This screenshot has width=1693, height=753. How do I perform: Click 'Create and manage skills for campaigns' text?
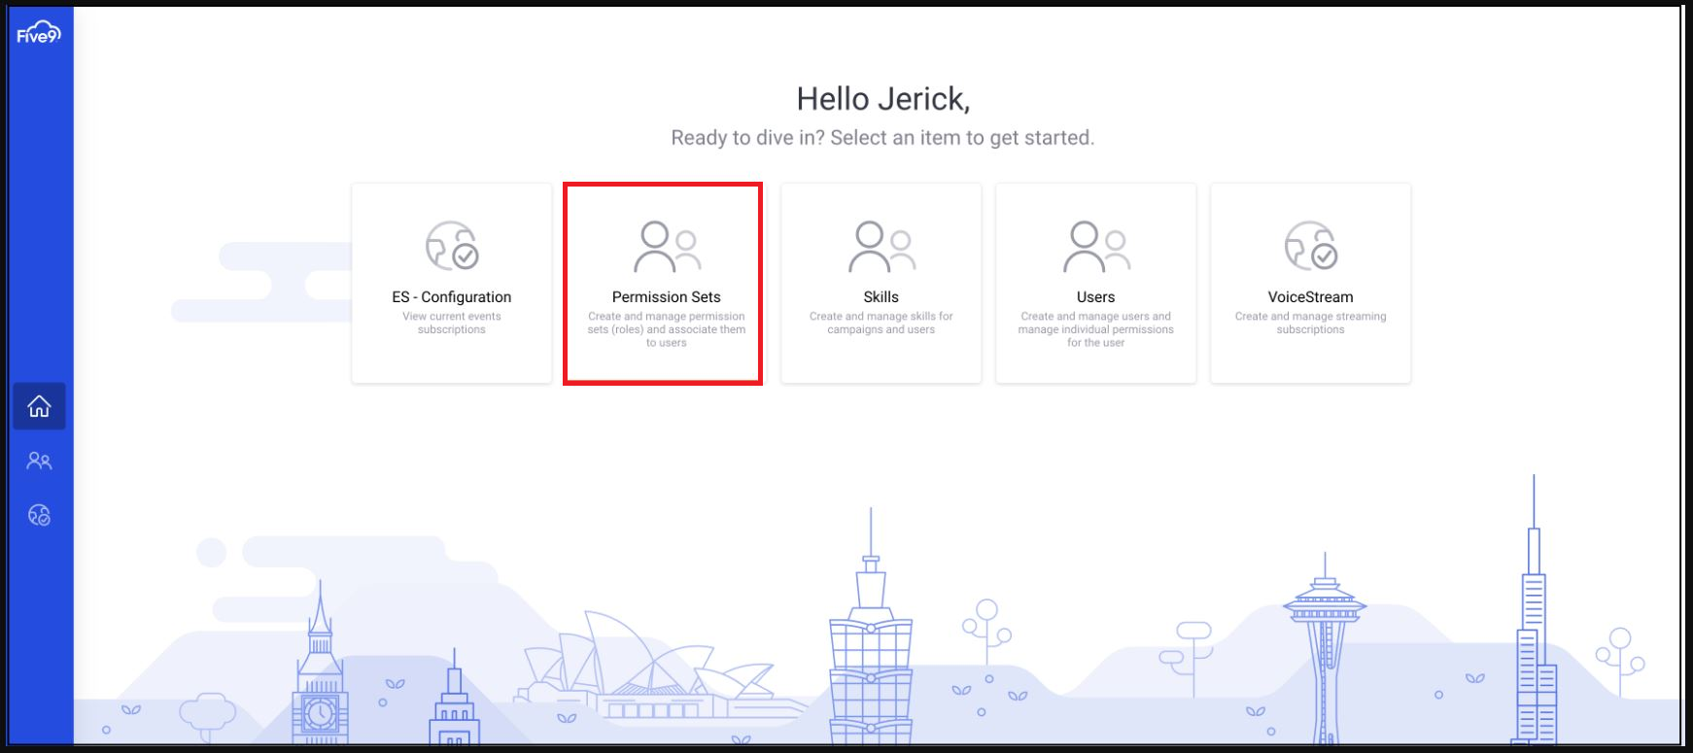(881, 323)
